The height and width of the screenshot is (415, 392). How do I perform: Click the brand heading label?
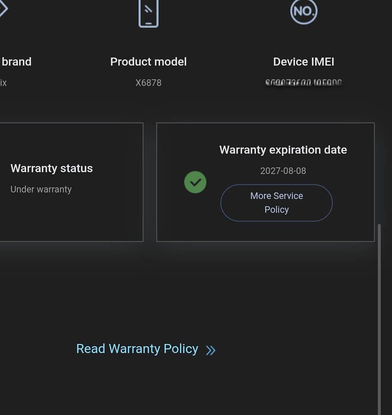[17, 62]
